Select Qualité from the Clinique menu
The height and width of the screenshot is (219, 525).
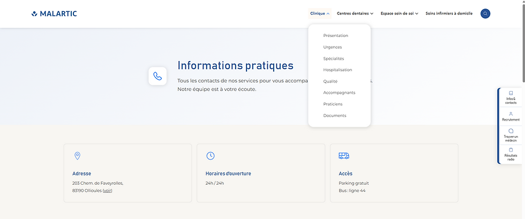330,81
